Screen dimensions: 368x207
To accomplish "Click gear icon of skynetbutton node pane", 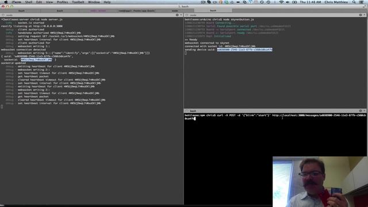I will point(361,15).
